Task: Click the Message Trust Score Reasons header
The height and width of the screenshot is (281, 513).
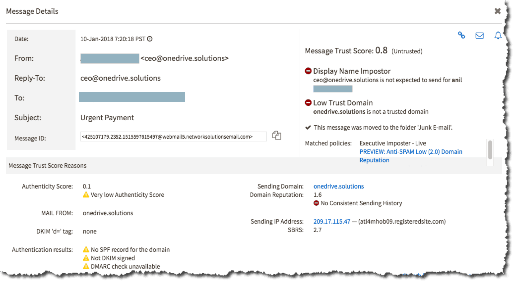Action: point(48,166)
